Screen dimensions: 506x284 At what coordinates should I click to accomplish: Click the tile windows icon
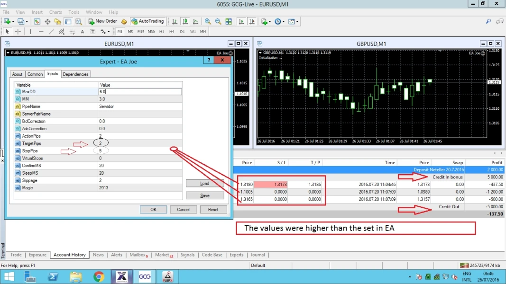[229, 21]
